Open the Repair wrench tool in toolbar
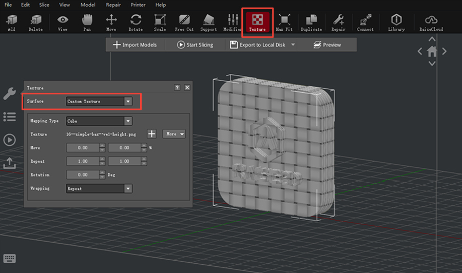 pos(338,23)
